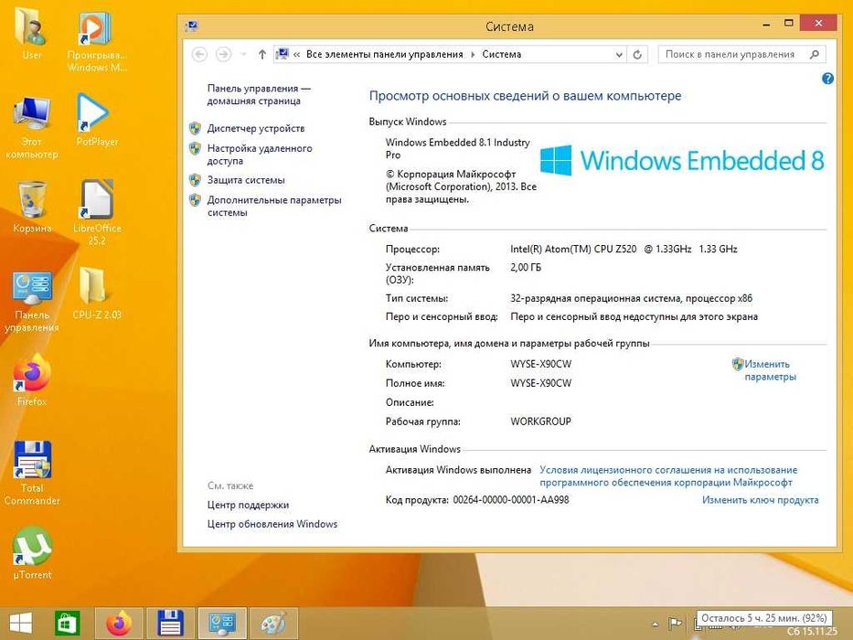Open the User folder on desktop

(31, 33)
